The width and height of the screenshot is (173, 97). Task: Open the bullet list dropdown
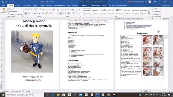(x=60, y=10)
